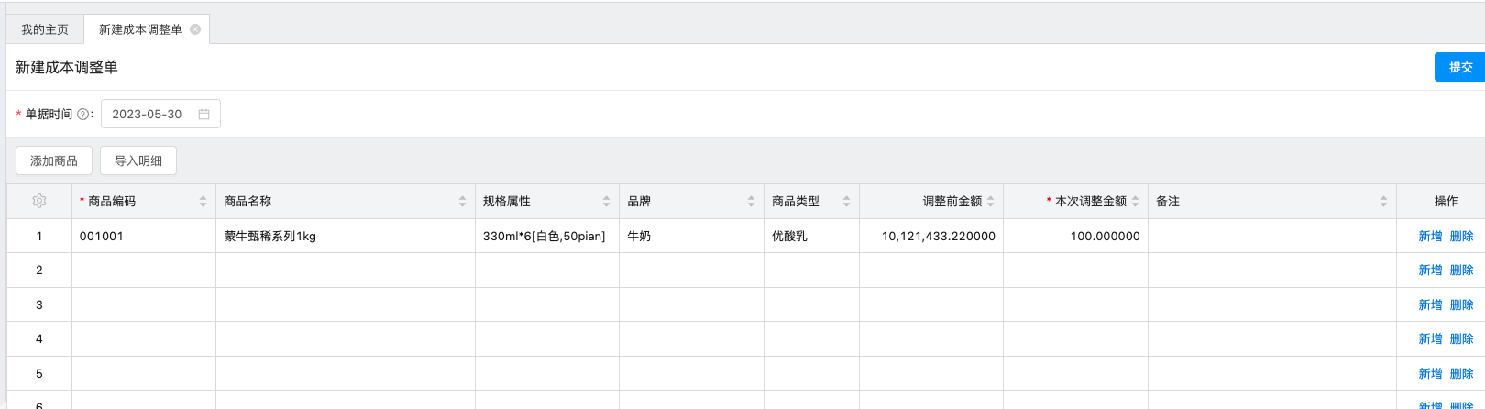This screenshot has height=409, width=1485.
Task: Sort by 商品名称 column arrows
Action: (x=462, y=201)
